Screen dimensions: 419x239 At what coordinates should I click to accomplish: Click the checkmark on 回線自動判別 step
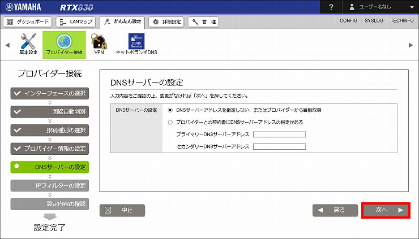click(18, 112)
